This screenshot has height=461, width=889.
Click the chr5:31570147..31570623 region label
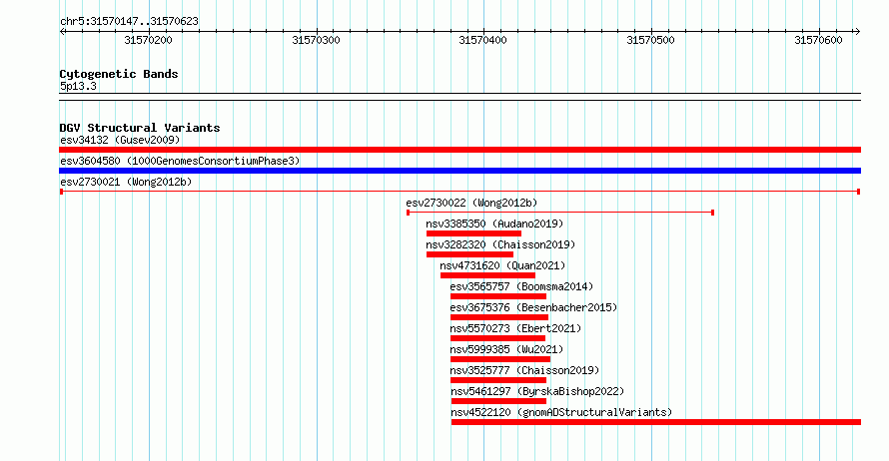pyautogui.click(x=129, y=21)
